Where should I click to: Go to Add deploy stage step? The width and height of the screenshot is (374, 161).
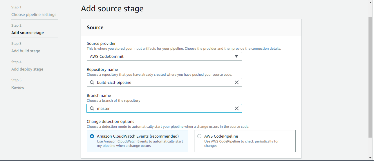click(x=27, y=69)
